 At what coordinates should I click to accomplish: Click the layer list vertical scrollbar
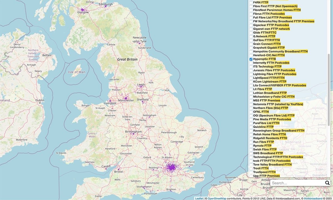click(x=329, y=89)
